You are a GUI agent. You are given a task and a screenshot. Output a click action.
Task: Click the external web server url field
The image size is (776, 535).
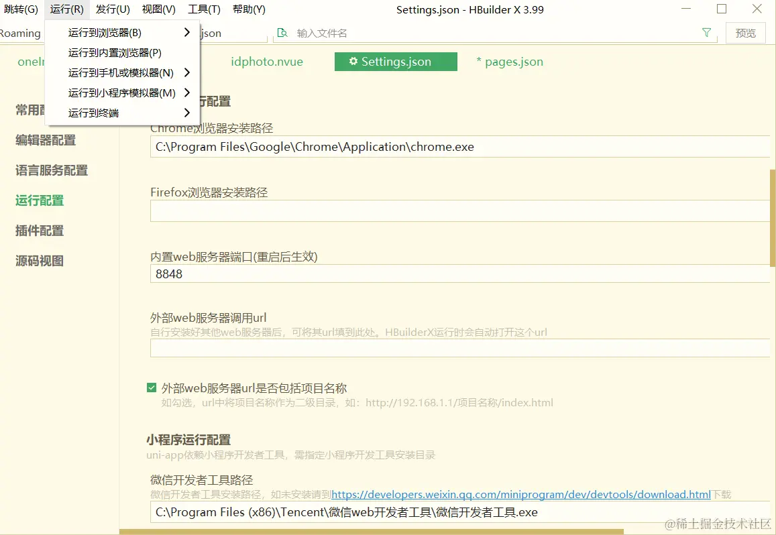tap(459, 348)
